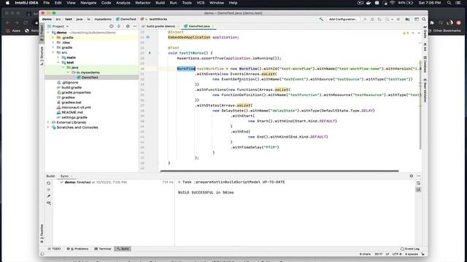Click the Sync reload icon in the Build panel
This screenshot has width=467, height=262.
tap(49, 183)
